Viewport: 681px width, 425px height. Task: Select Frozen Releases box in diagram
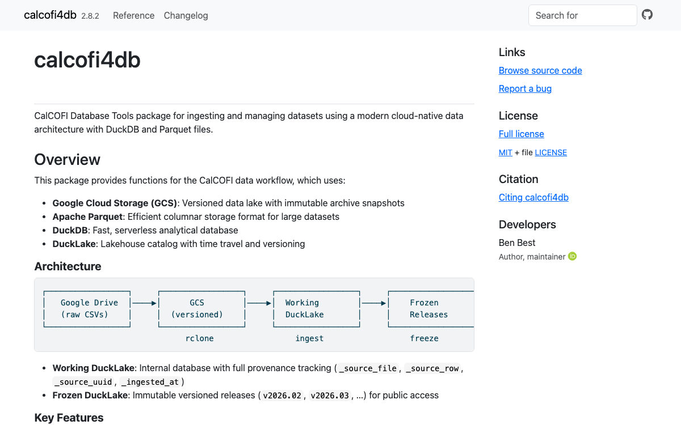click(x=431, y=309)
